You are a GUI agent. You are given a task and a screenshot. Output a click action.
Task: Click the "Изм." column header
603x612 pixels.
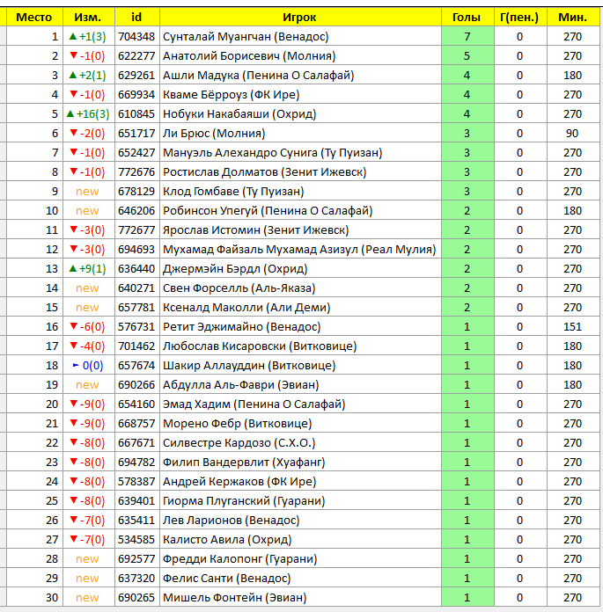click(x=88, y=18)
